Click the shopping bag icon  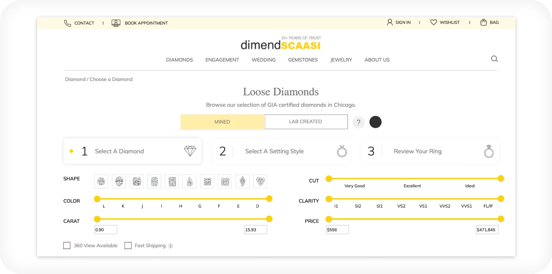tap(484, 22)
